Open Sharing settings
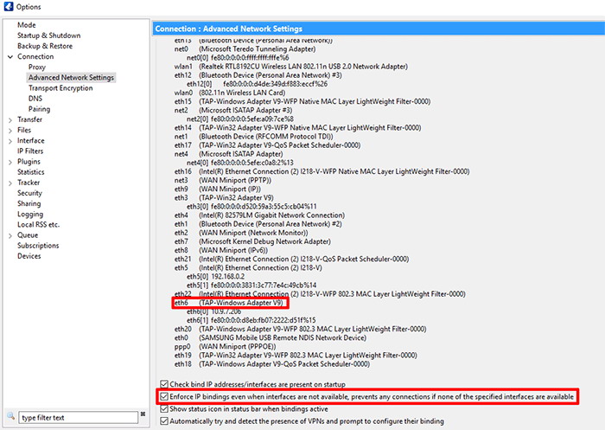This screenshot has height=430, width=605. pyautogui.click(x=29, y=203)
